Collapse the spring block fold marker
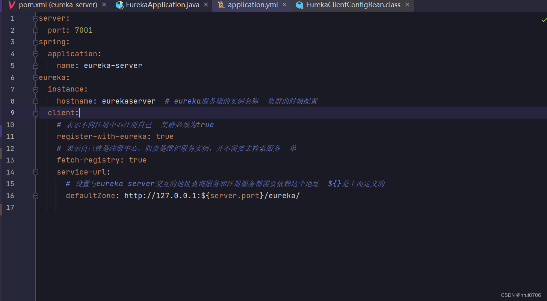Screen dimensions: 547x301 click(x=36, y=42)
